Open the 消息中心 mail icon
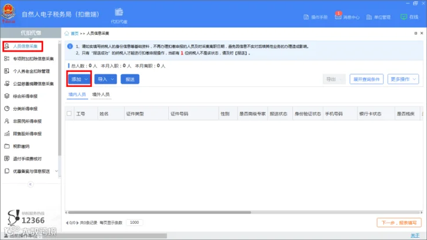 pos(338,17)
